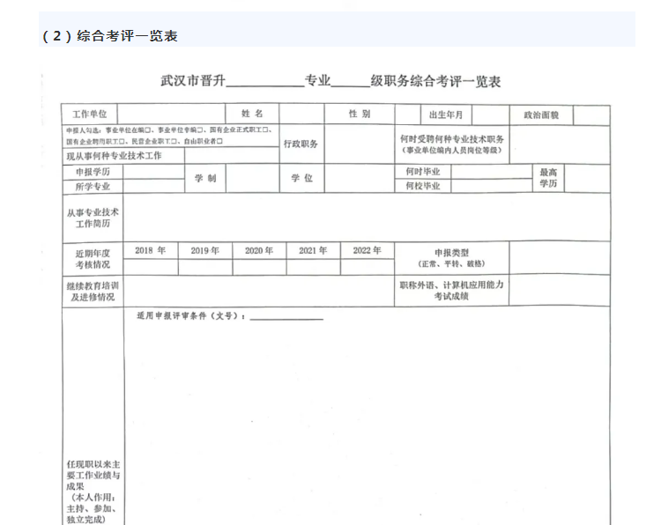Click the empty 出生年月 field

[x=491, y=115]
